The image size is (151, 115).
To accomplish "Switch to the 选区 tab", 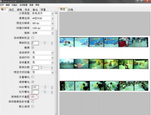I will (x=12, y=10).
